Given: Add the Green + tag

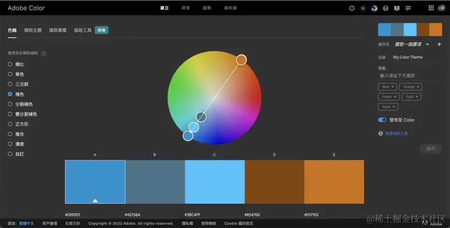Looking at the screenshot, I should point(388,97).
